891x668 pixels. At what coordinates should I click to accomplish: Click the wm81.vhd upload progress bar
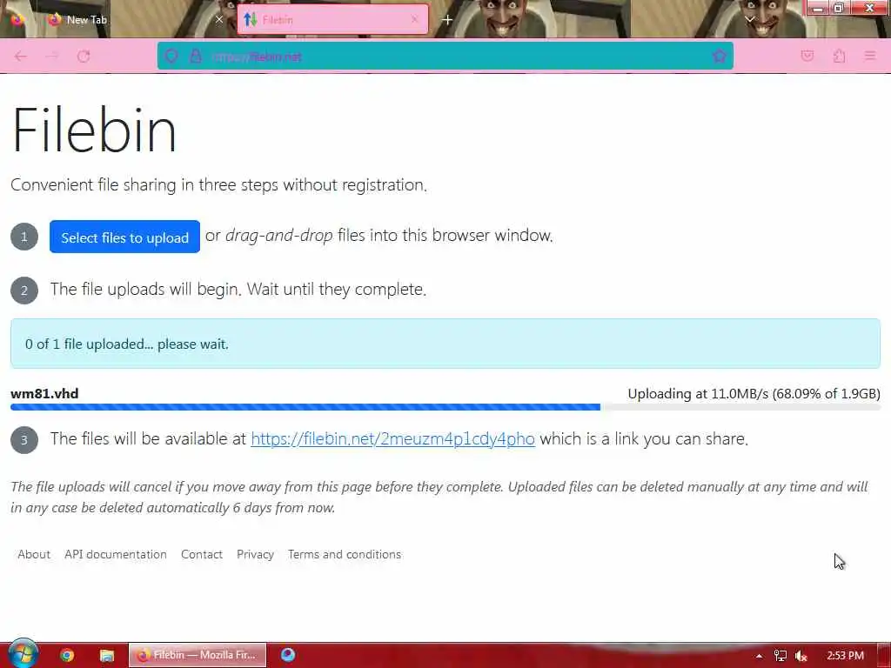(x=445, y=407)
